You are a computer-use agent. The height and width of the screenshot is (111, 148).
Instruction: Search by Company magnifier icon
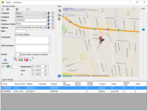pos(53,13)
